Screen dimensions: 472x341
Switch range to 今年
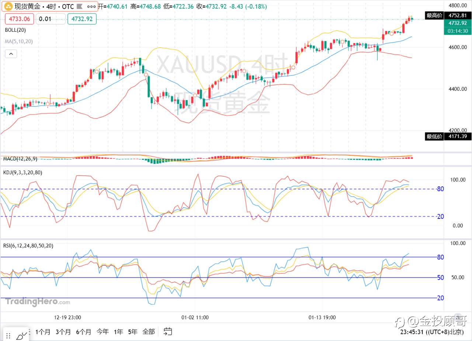pyautogui.click(x=103, y=331)
